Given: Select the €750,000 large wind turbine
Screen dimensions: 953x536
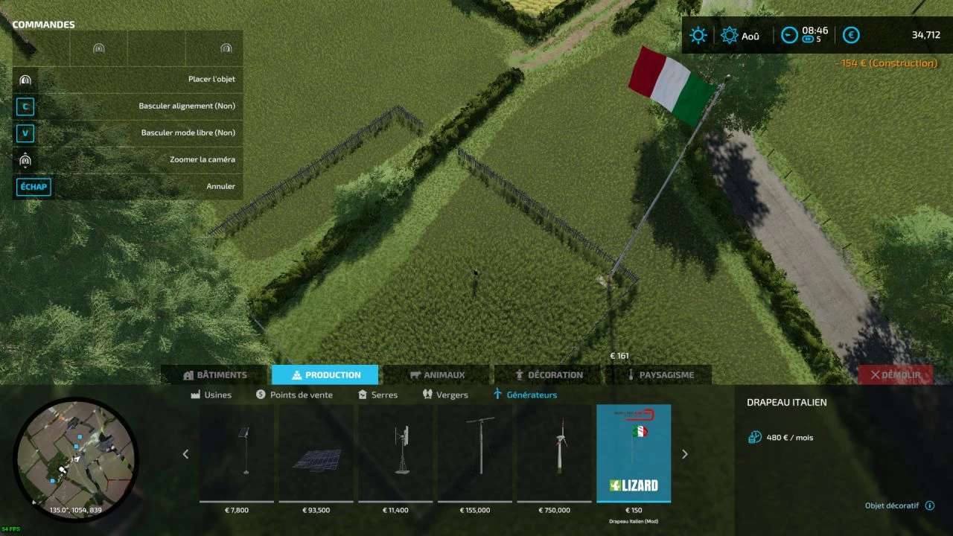Looking at the screenshot, I should point(555,452).
